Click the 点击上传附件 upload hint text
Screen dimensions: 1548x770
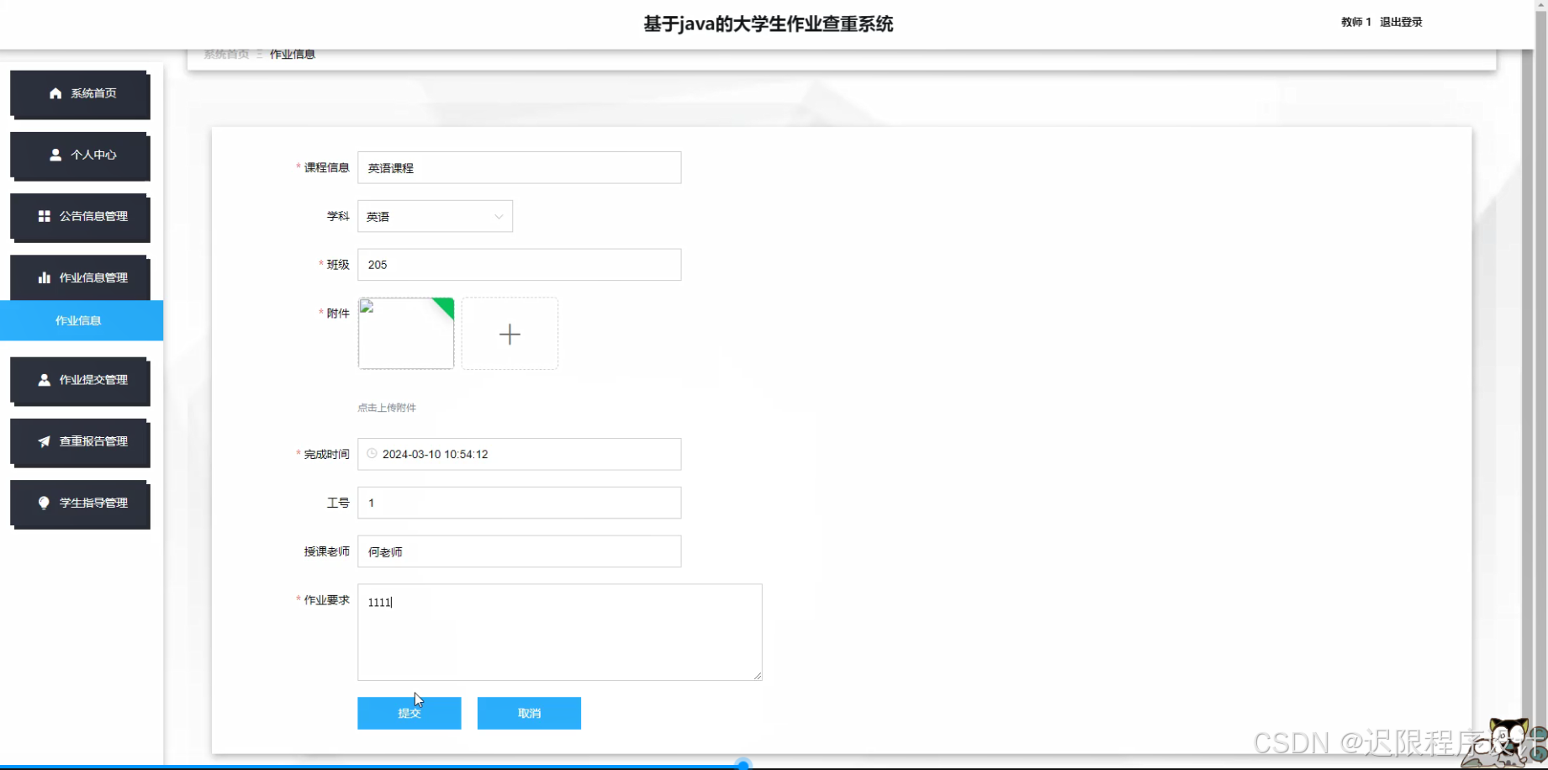[x=386, y=407]
